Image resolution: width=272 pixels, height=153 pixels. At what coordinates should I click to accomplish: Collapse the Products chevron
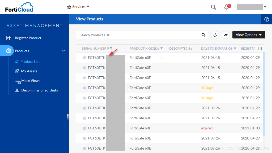pos(63,51)
